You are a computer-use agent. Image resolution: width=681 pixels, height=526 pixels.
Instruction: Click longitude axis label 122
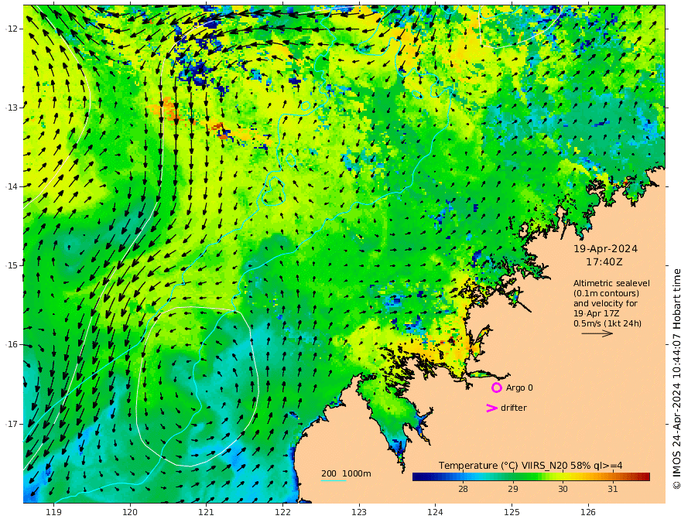(x=282, y=512)
